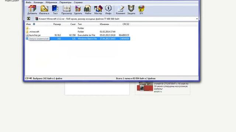Click status text "Выбрано: 142 байт в 1 файле"

[x=48, y=78]
